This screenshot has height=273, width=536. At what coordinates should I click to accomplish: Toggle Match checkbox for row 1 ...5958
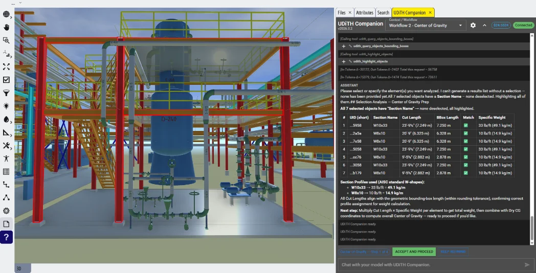465,125
